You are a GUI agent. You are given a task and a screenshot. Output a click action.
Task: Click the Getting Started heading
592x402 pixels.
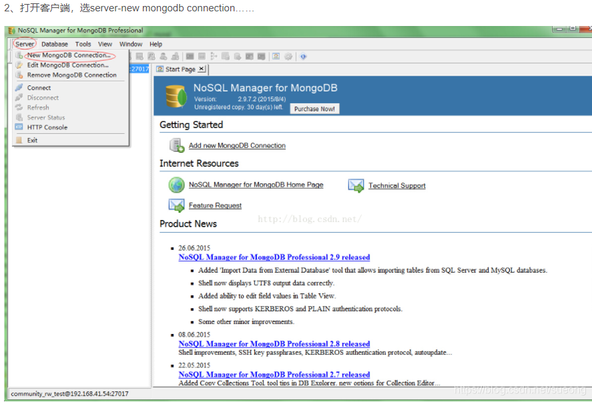[x=191, y=125]
